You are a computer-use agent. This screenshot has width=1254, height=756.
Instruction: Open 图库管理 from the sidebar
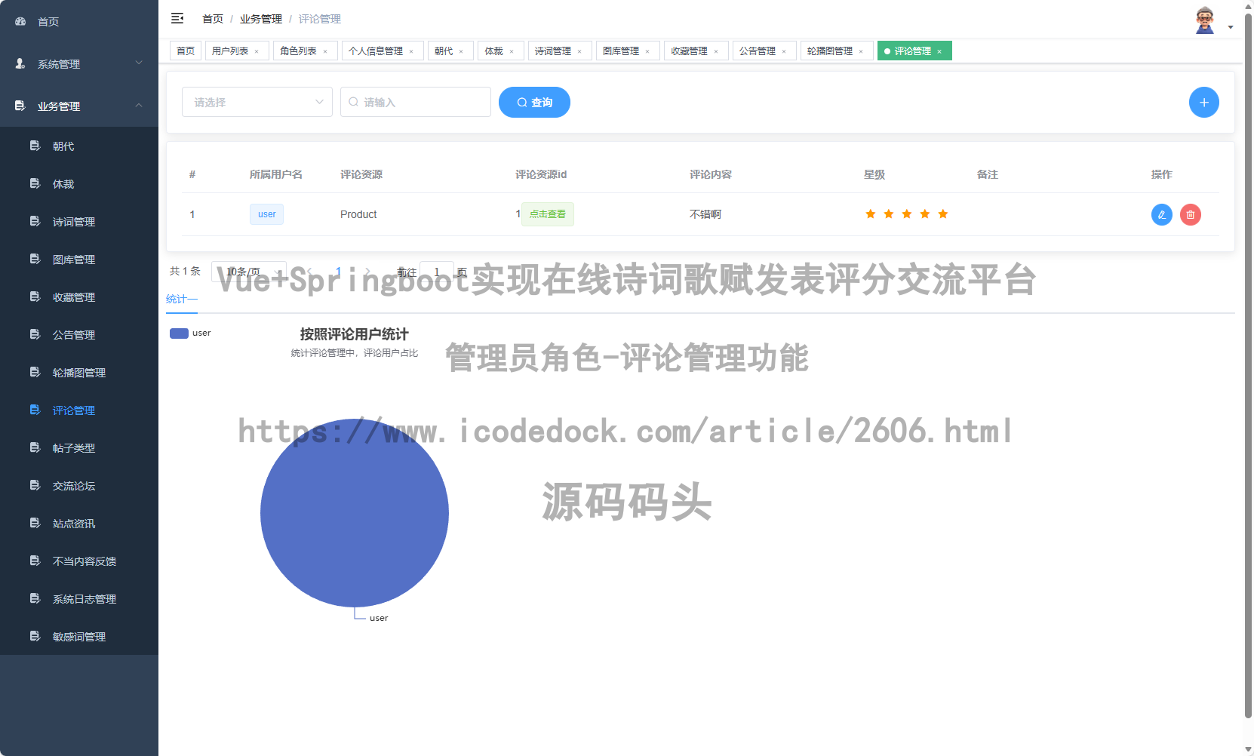(x=73, y=259)
